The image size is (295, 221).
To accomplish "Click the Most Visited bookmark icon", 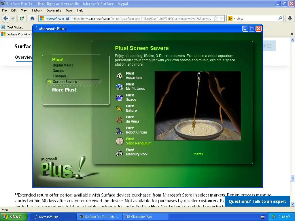I will coord(3,27).
